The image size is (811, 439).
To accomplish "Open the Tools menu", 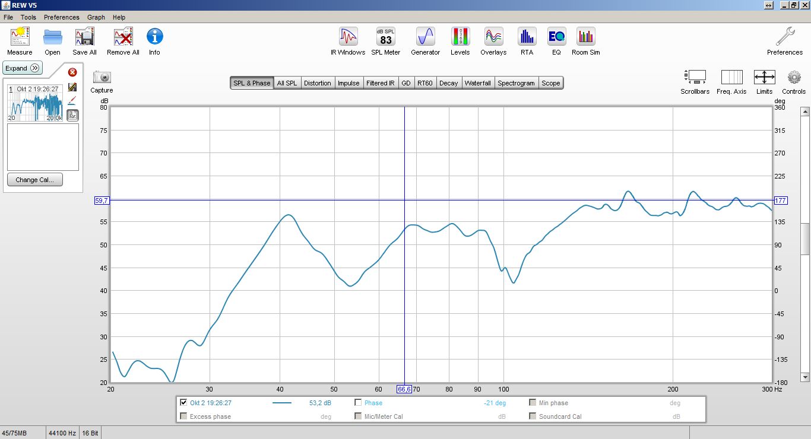I will click(28, 18).
